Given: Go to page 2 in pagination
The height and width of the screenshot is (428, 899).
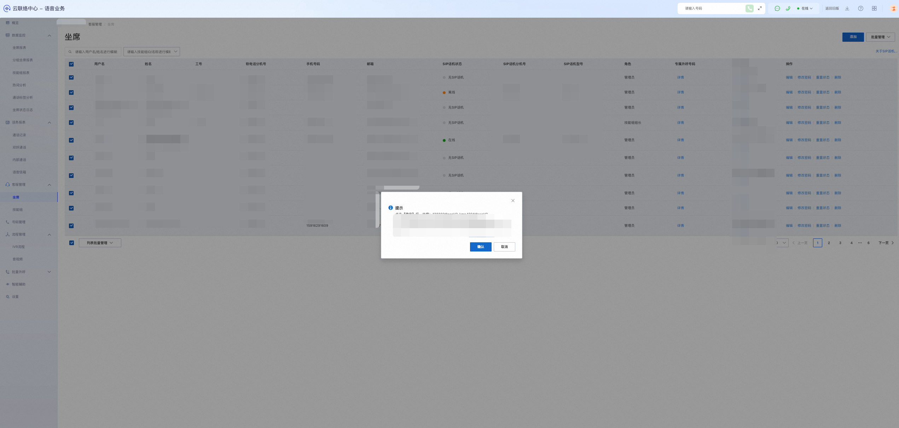Looking at the screenshot, I should coord(829,243).
